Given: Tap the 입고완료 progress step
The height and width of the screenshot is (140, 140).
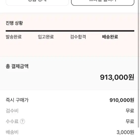Looking at the screenshot, I should [46, 37].
